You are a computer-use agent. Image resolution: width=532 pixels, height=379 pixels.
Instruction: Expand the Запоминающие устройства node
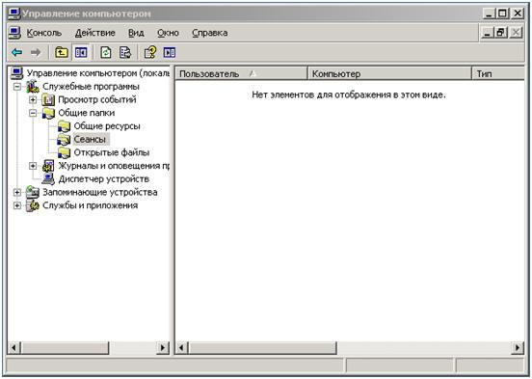tap(17, 193)
